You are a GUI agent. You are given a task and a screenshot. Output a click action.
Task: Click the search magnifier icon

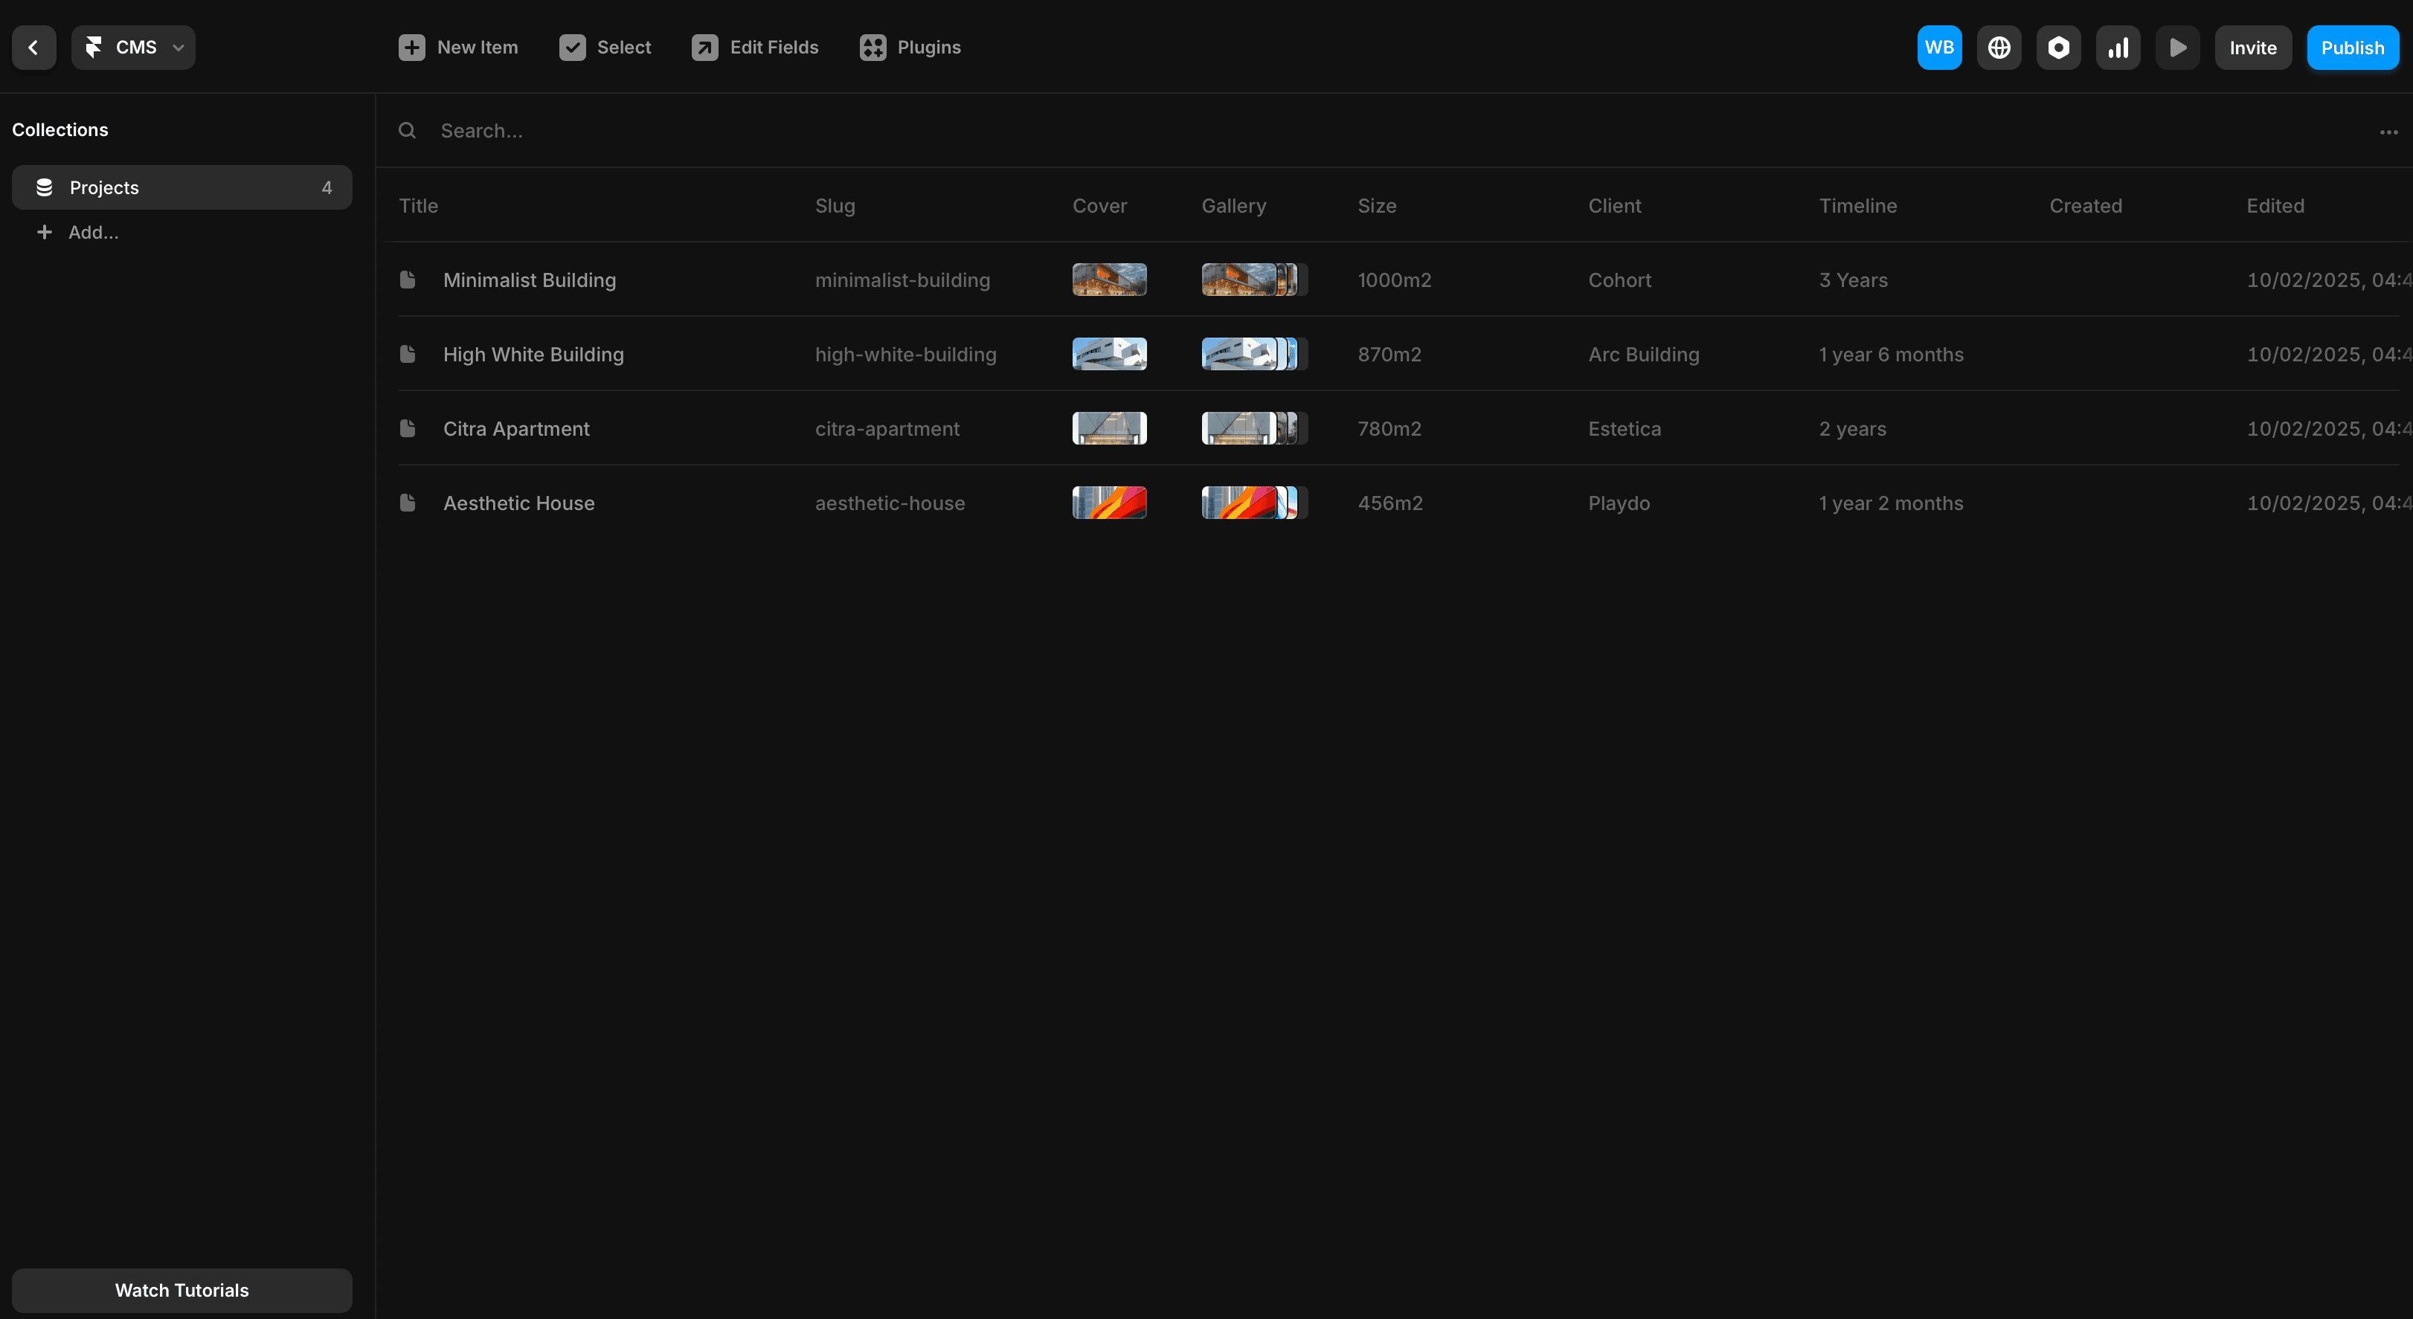click(x=407, y=131)
